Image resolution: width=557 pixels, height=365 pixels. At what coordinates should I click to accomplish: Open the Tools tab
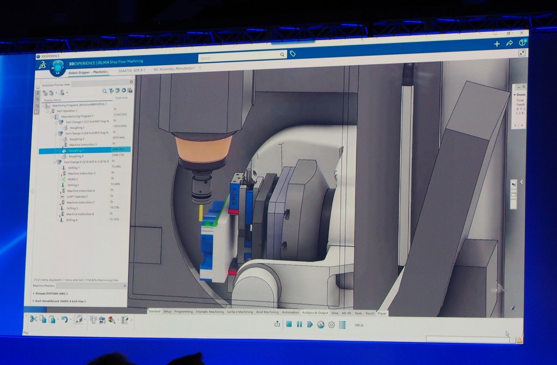pyautogui.click(x=358, y=313)
